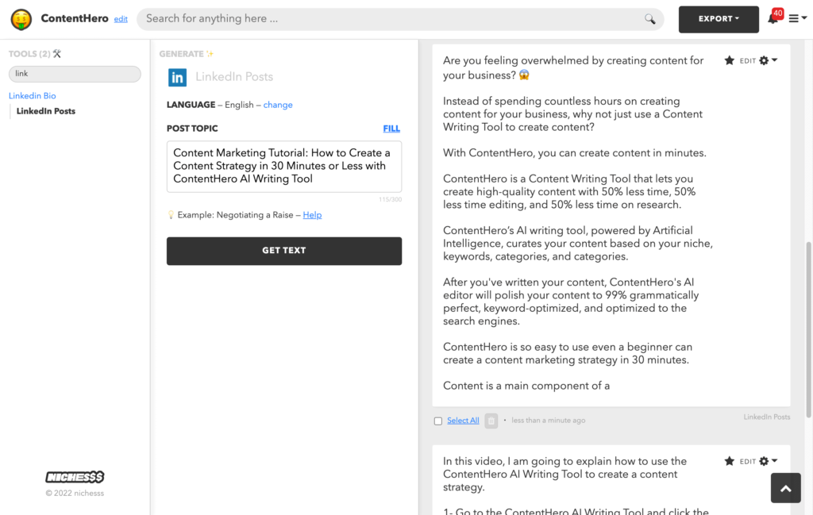Click the tools filter field containing 'link'
The image size is (813, 515).
click(75, 74)
